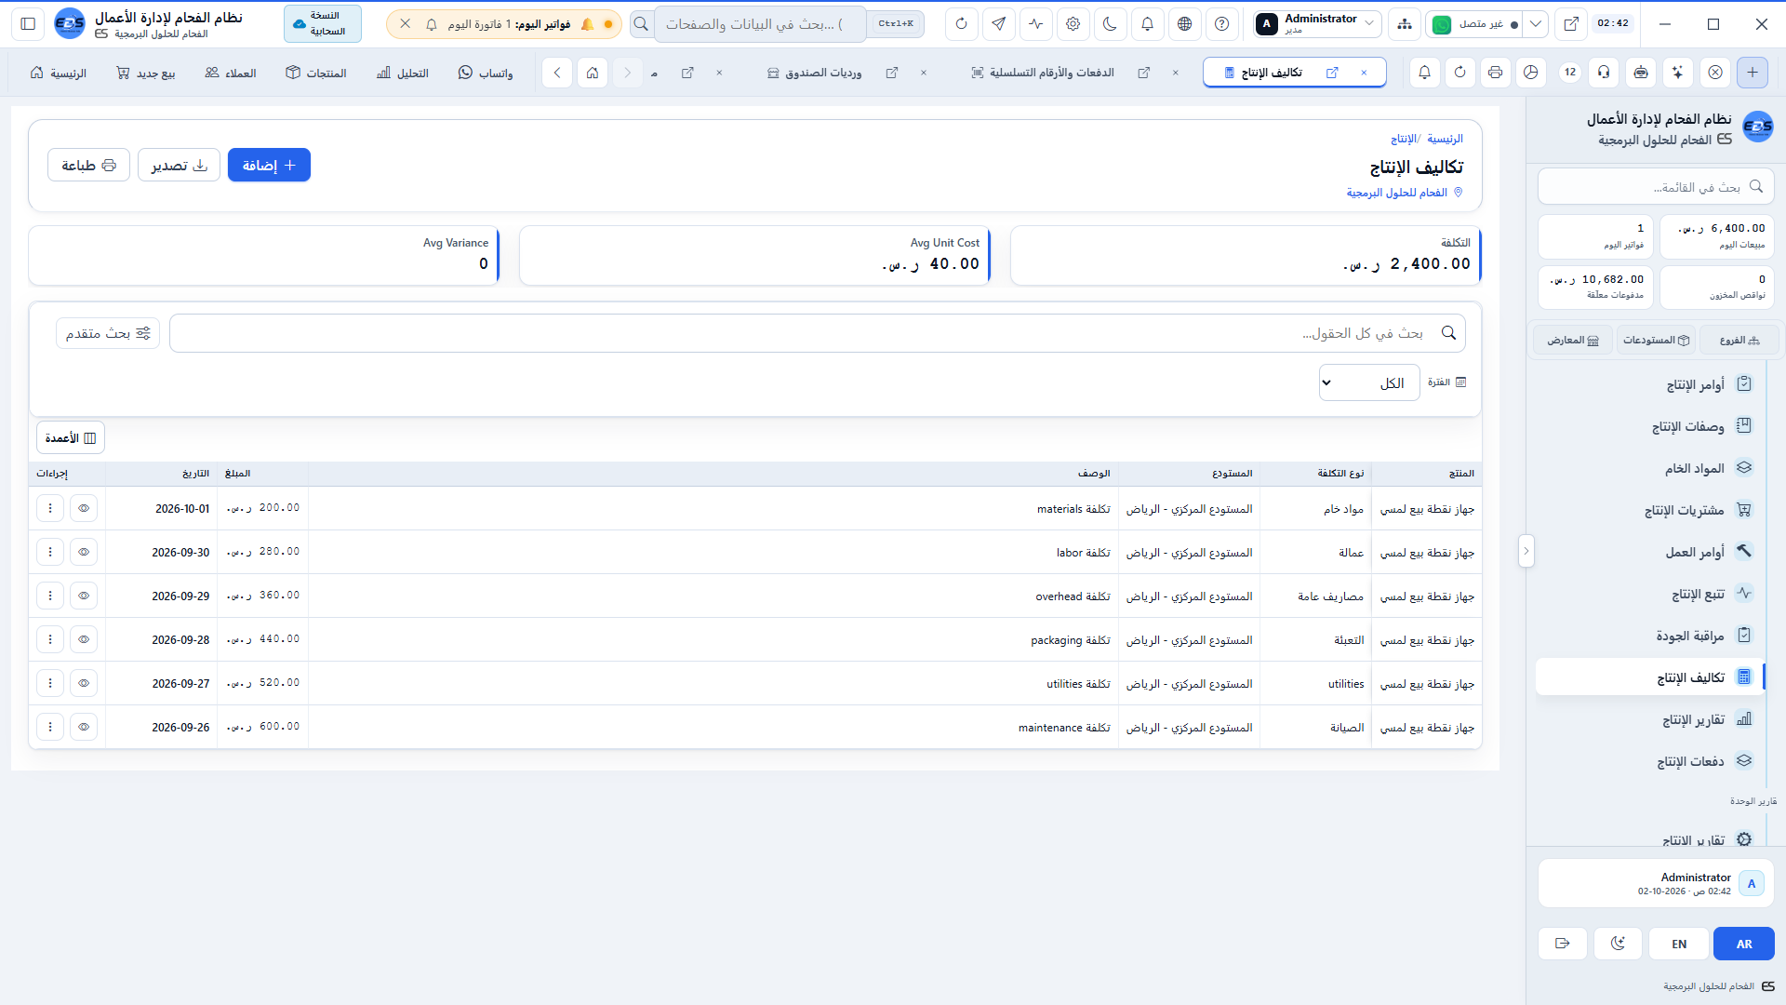View details of 2026-10-01 materials row
The image size is (1786, 1005).
coord(84,509)
